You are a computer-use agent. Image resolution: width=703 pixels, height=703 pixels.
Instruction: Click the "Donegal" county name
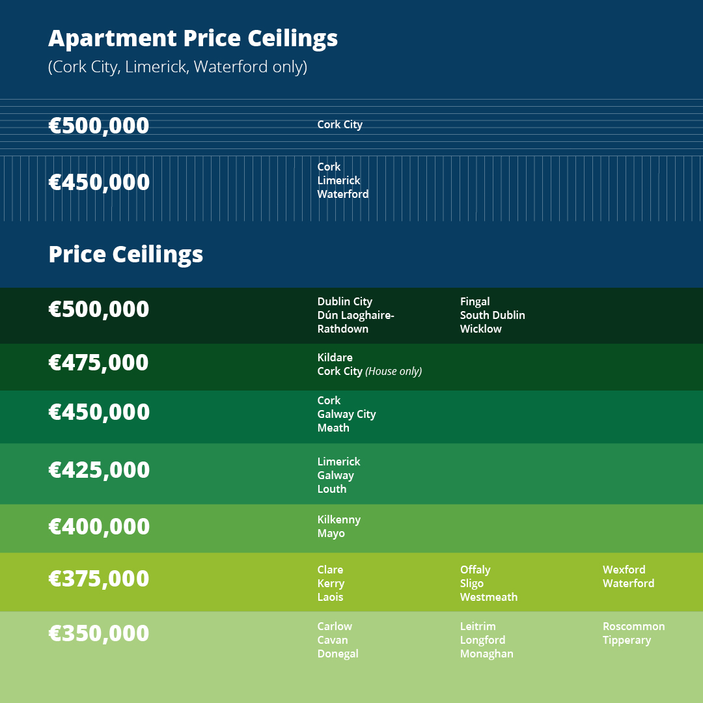pyautogui.click(x=338, y=654)
